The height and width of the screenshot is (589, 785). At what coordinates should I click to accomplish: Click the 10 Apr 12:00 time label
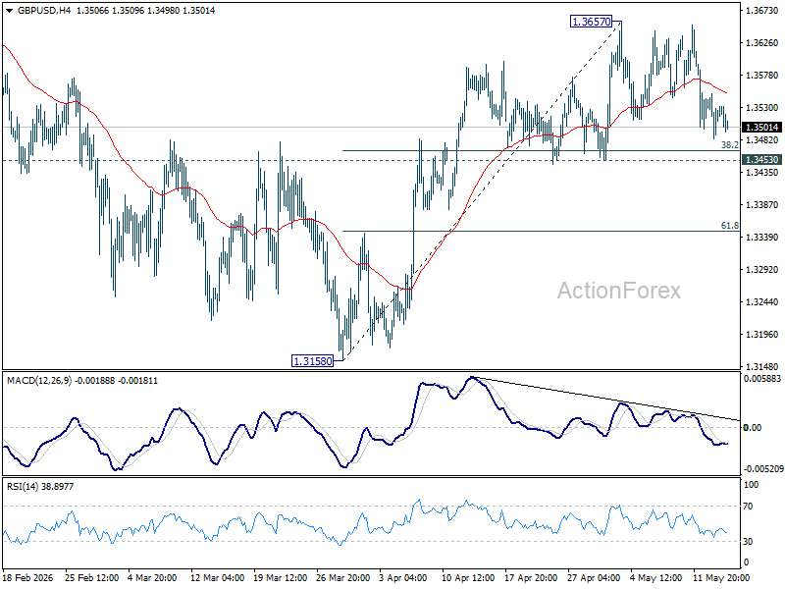469,577
